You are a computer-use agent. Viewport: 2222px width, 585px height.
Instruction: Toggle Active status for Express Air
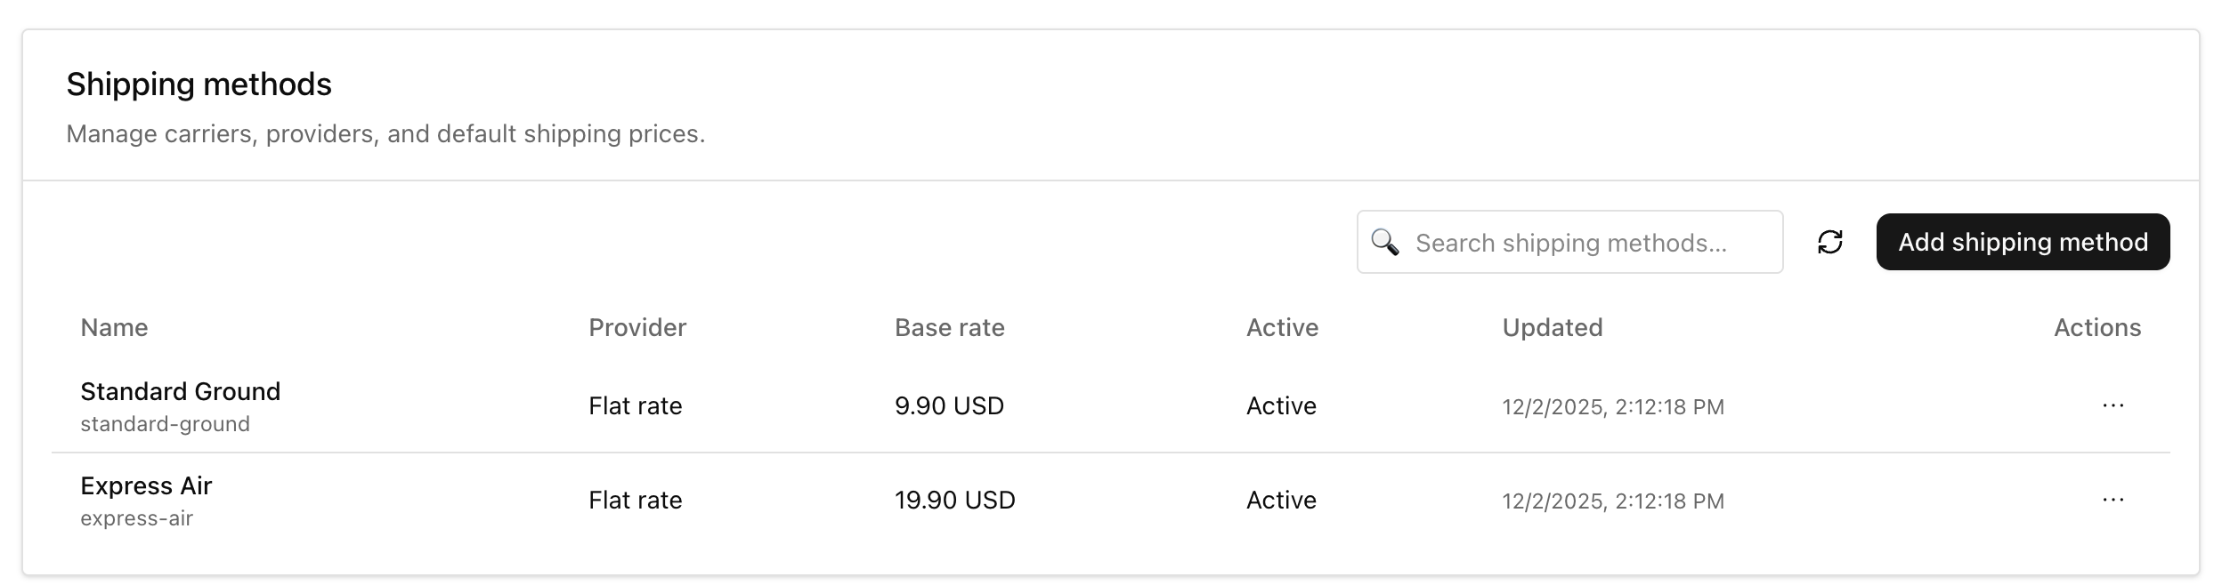click(1282, 501)
